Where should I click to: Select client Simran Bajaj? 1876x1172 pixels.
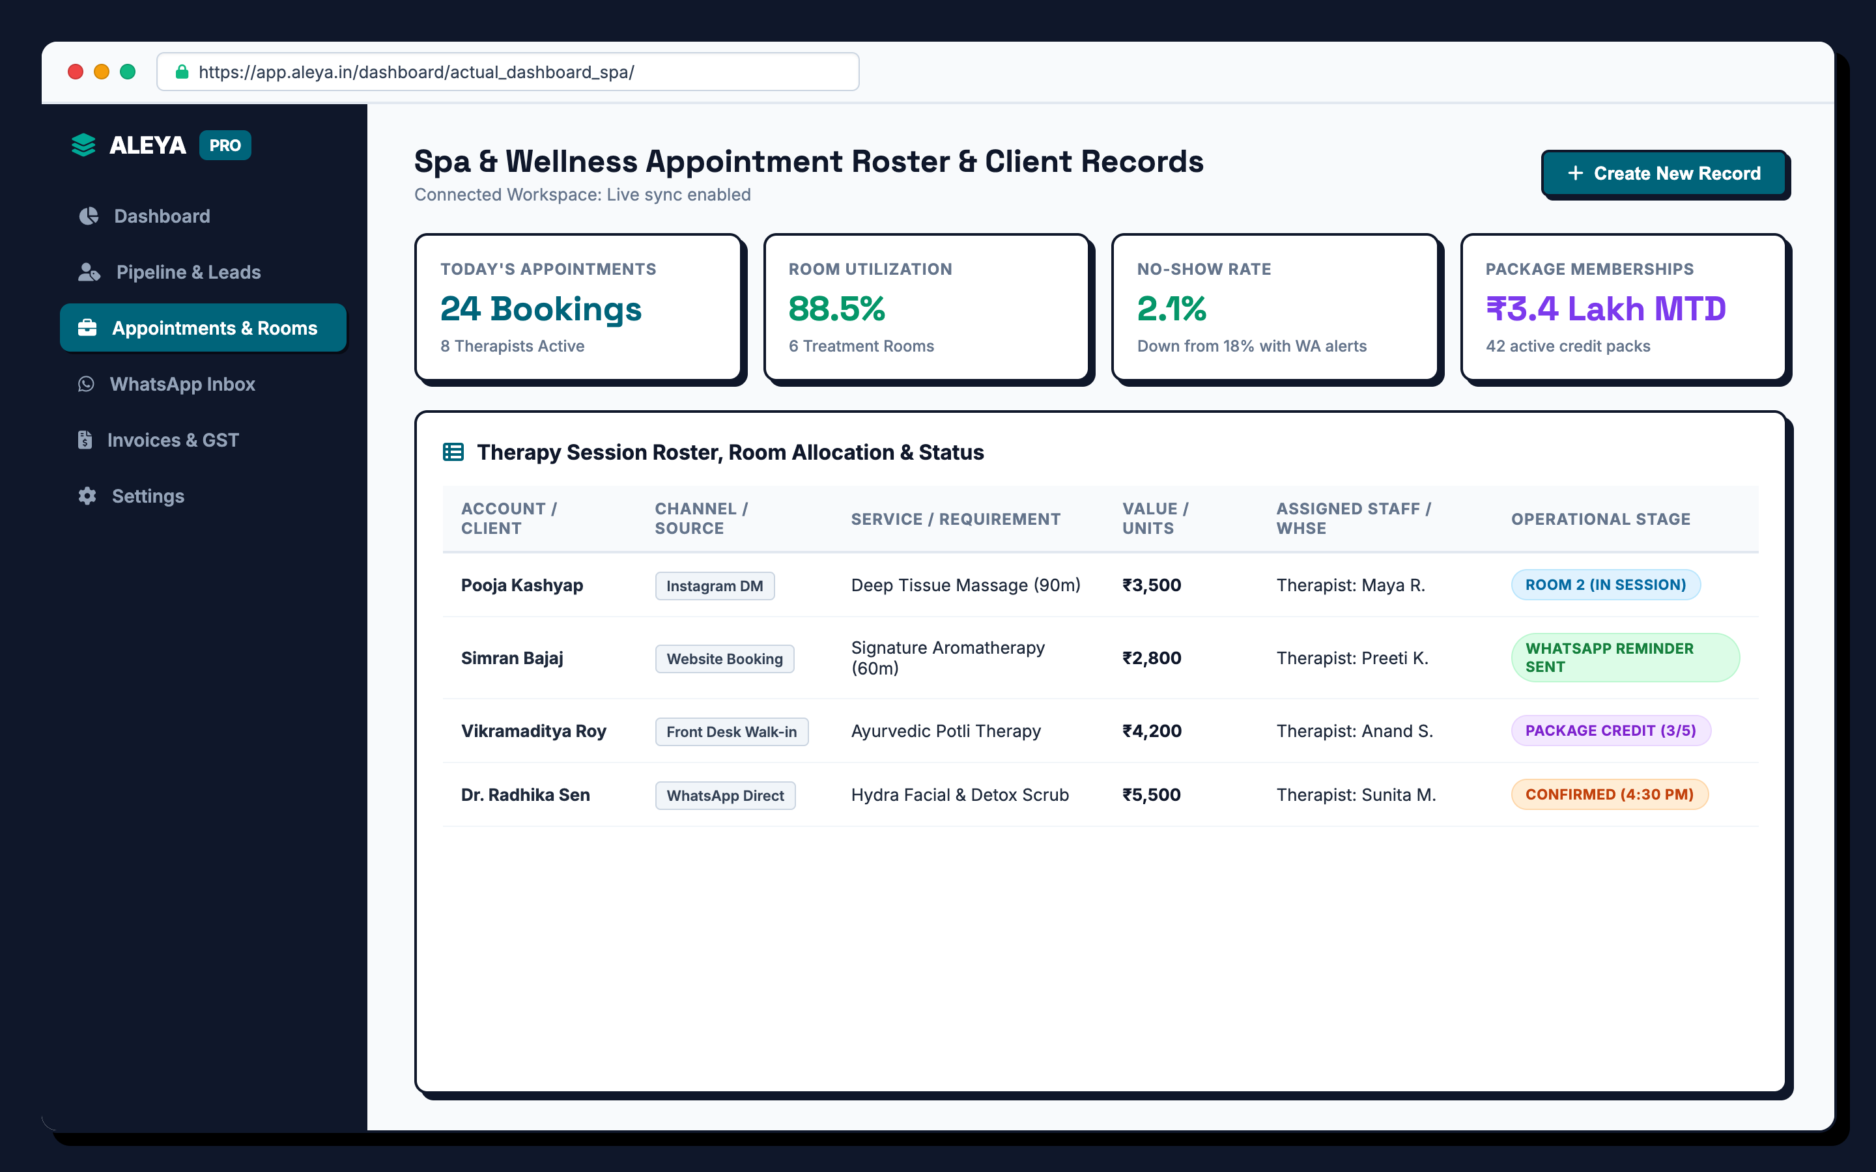[x=511, y=658]
